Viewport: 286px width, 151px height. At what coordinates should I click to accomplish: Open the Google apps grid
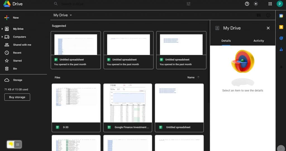[x=270, y=4]
